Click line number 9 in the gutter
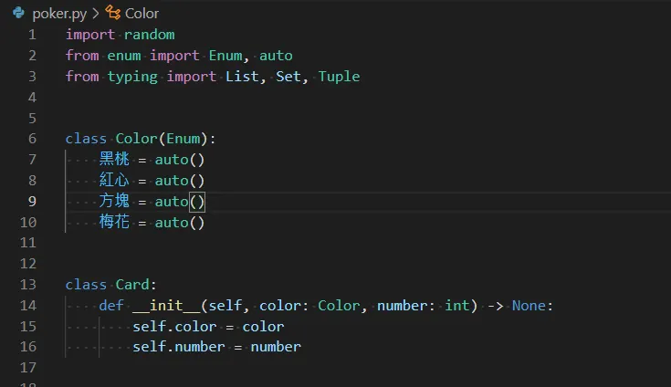The image size is (671, 387). point(32,201)
